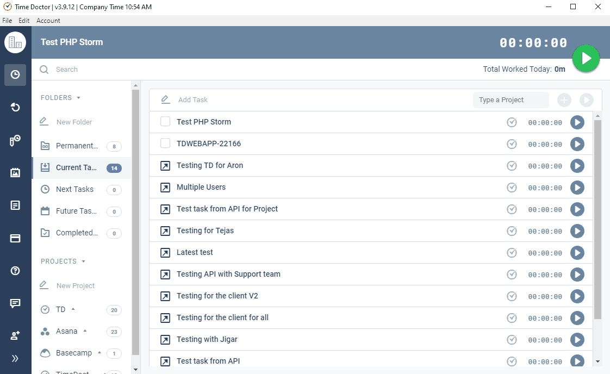
Task: Open the Account menu
Action: 48,20
